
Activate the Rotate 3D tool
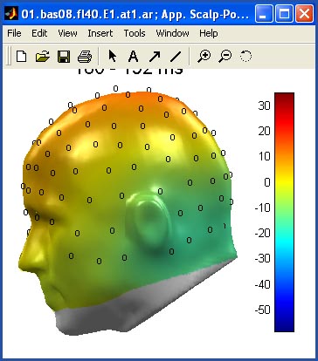coord(245,56)
